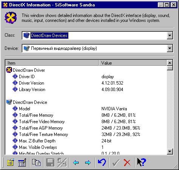Select the Total/Free Memory row label
This screenshot has height=170, width=179.
[x=36, y=115]
